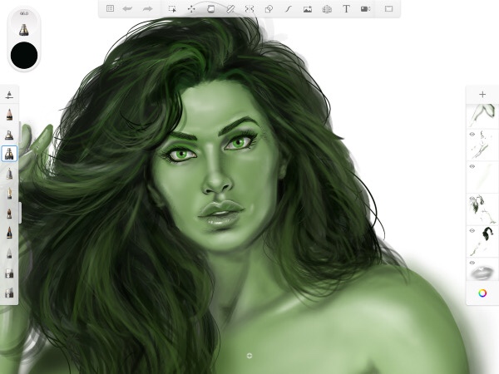Start Time-lapse recording with camera icon
Viewport: 499px width, 374px height.
coord(365,9)
